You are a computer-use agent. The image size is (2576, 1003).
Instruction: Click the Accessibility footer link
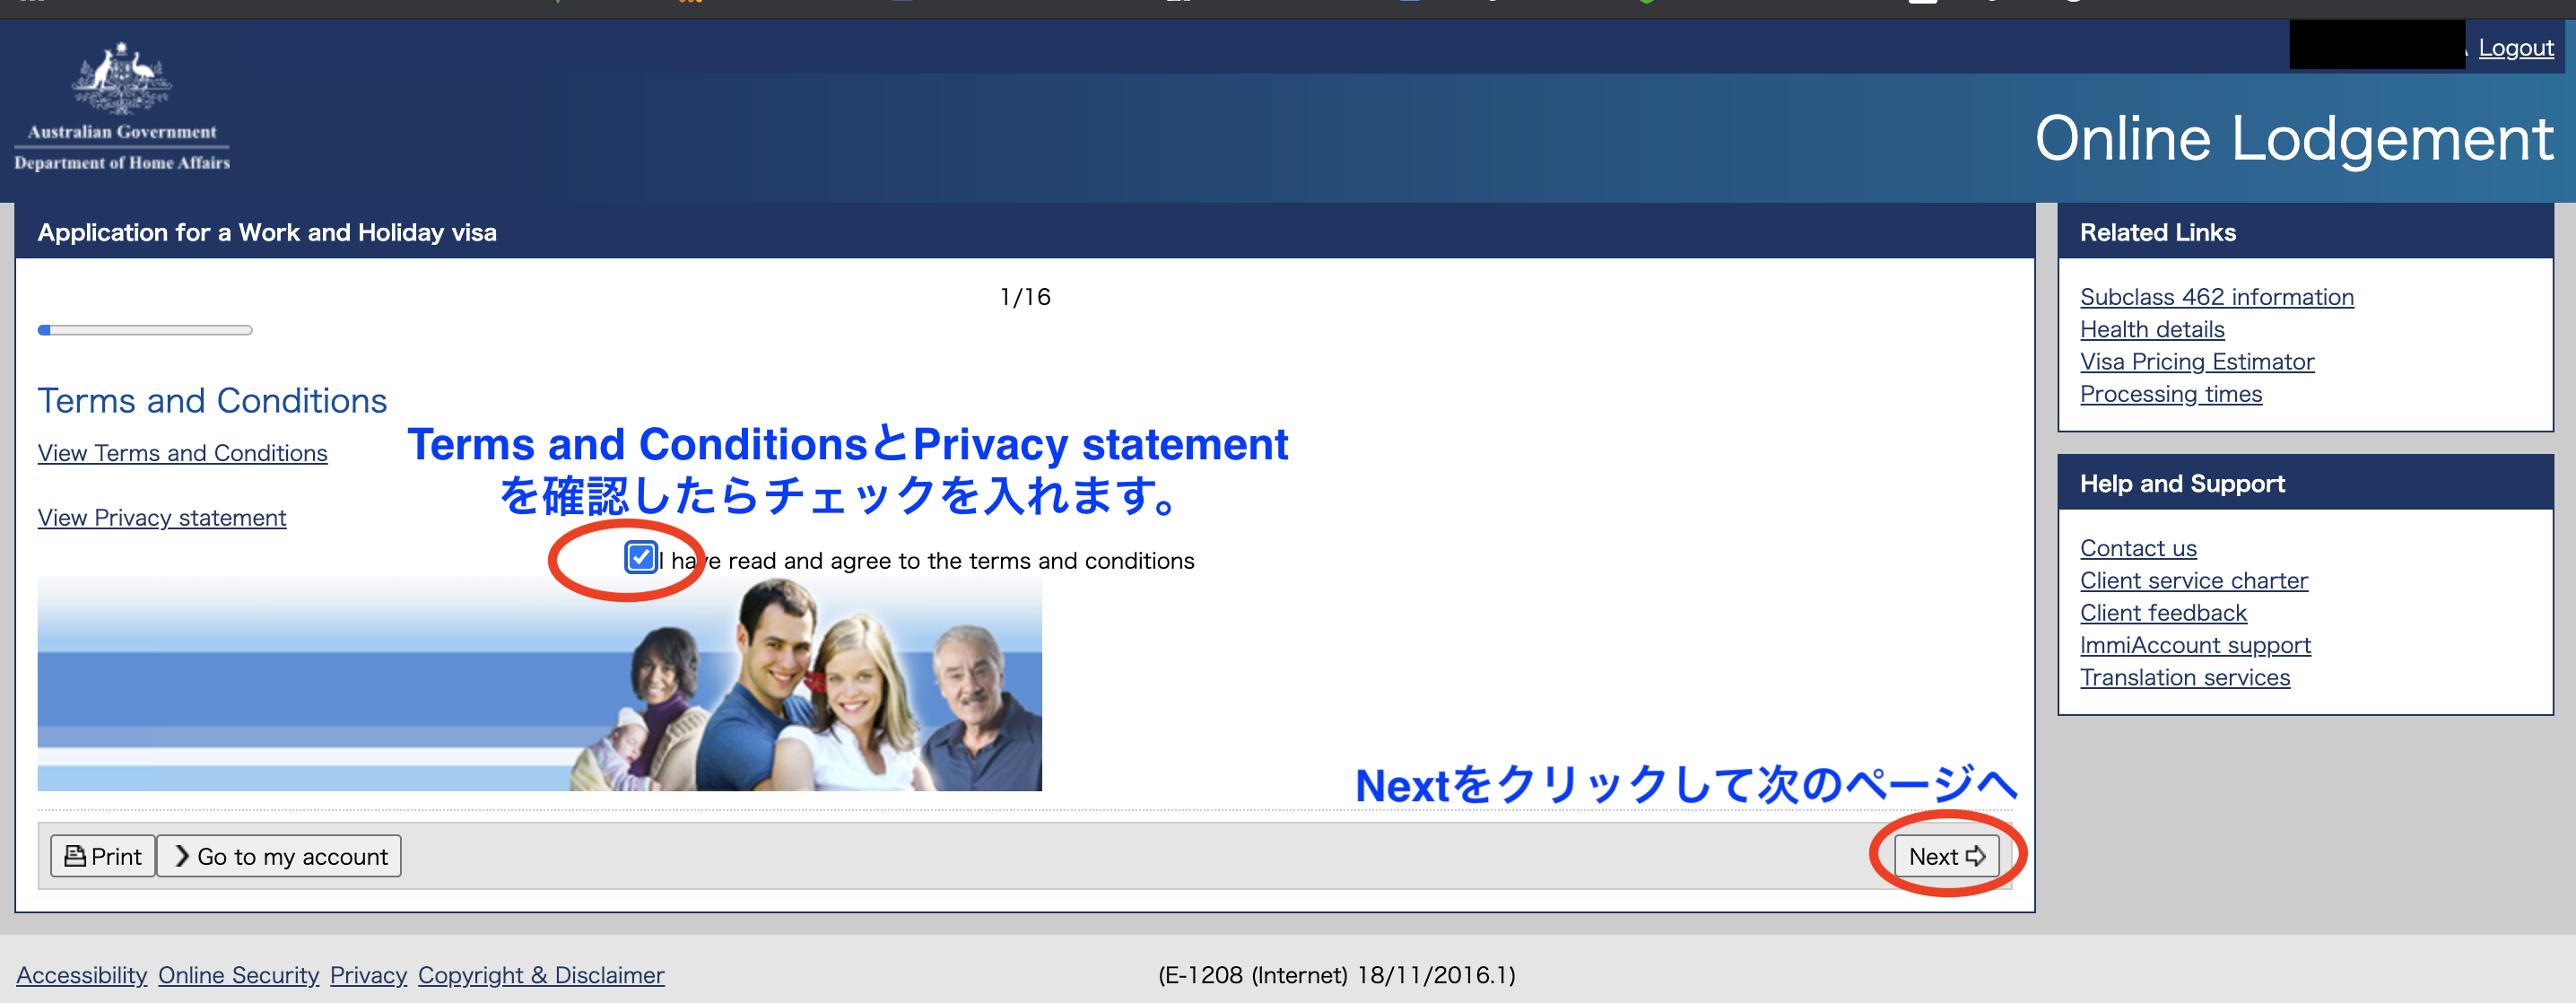[82, 975]
